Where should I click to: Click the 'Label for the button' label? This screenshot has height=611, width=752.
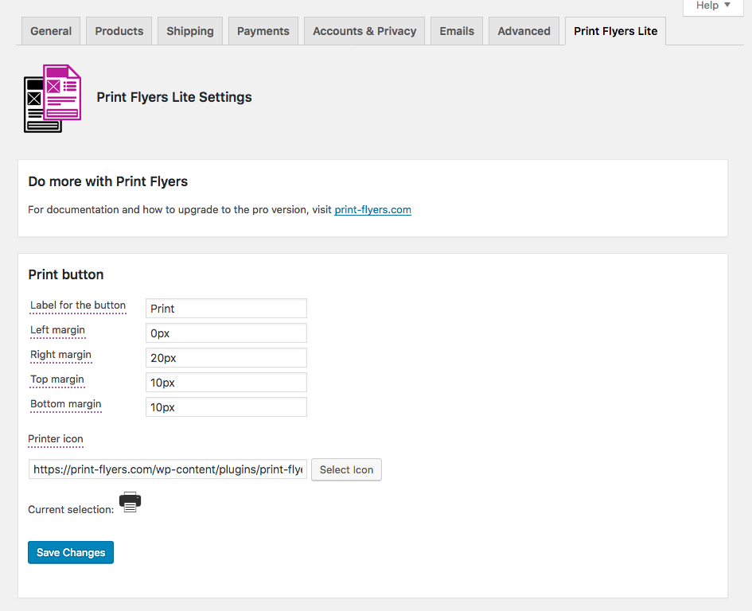(78, 305)
